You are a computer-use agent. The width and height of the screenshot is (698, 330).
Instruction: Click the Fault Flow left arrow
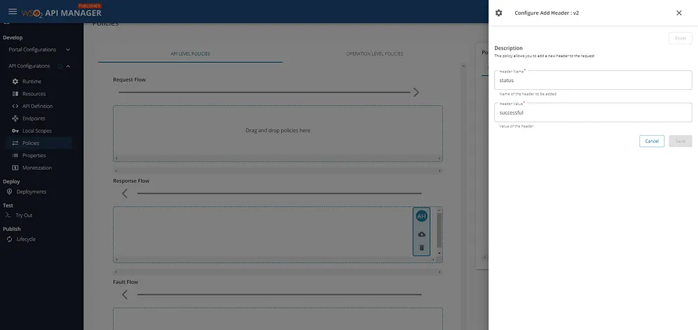coord(125,294)
